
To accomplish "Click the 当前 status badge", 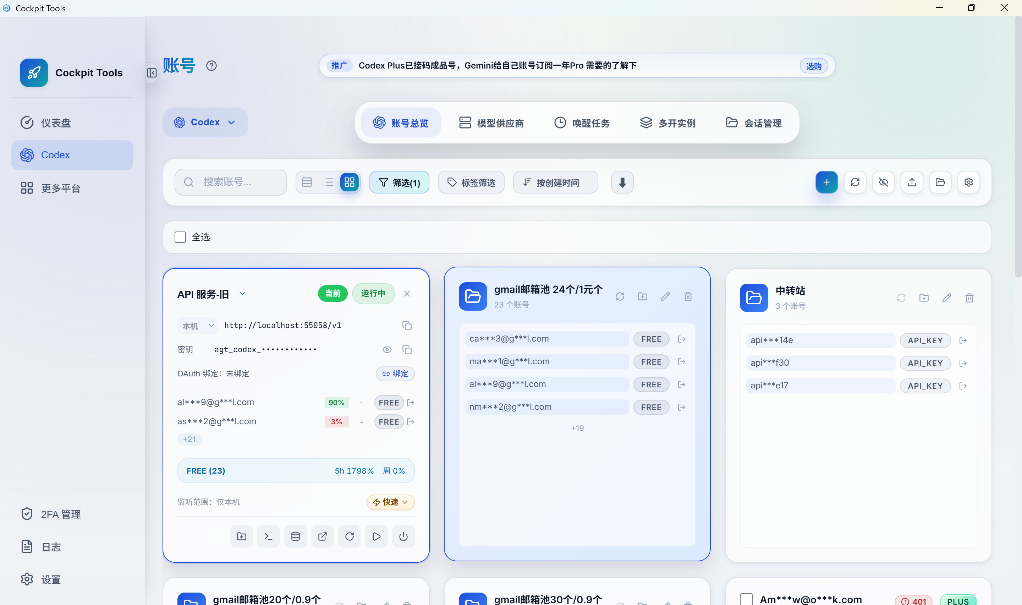I will click(333, 294).
